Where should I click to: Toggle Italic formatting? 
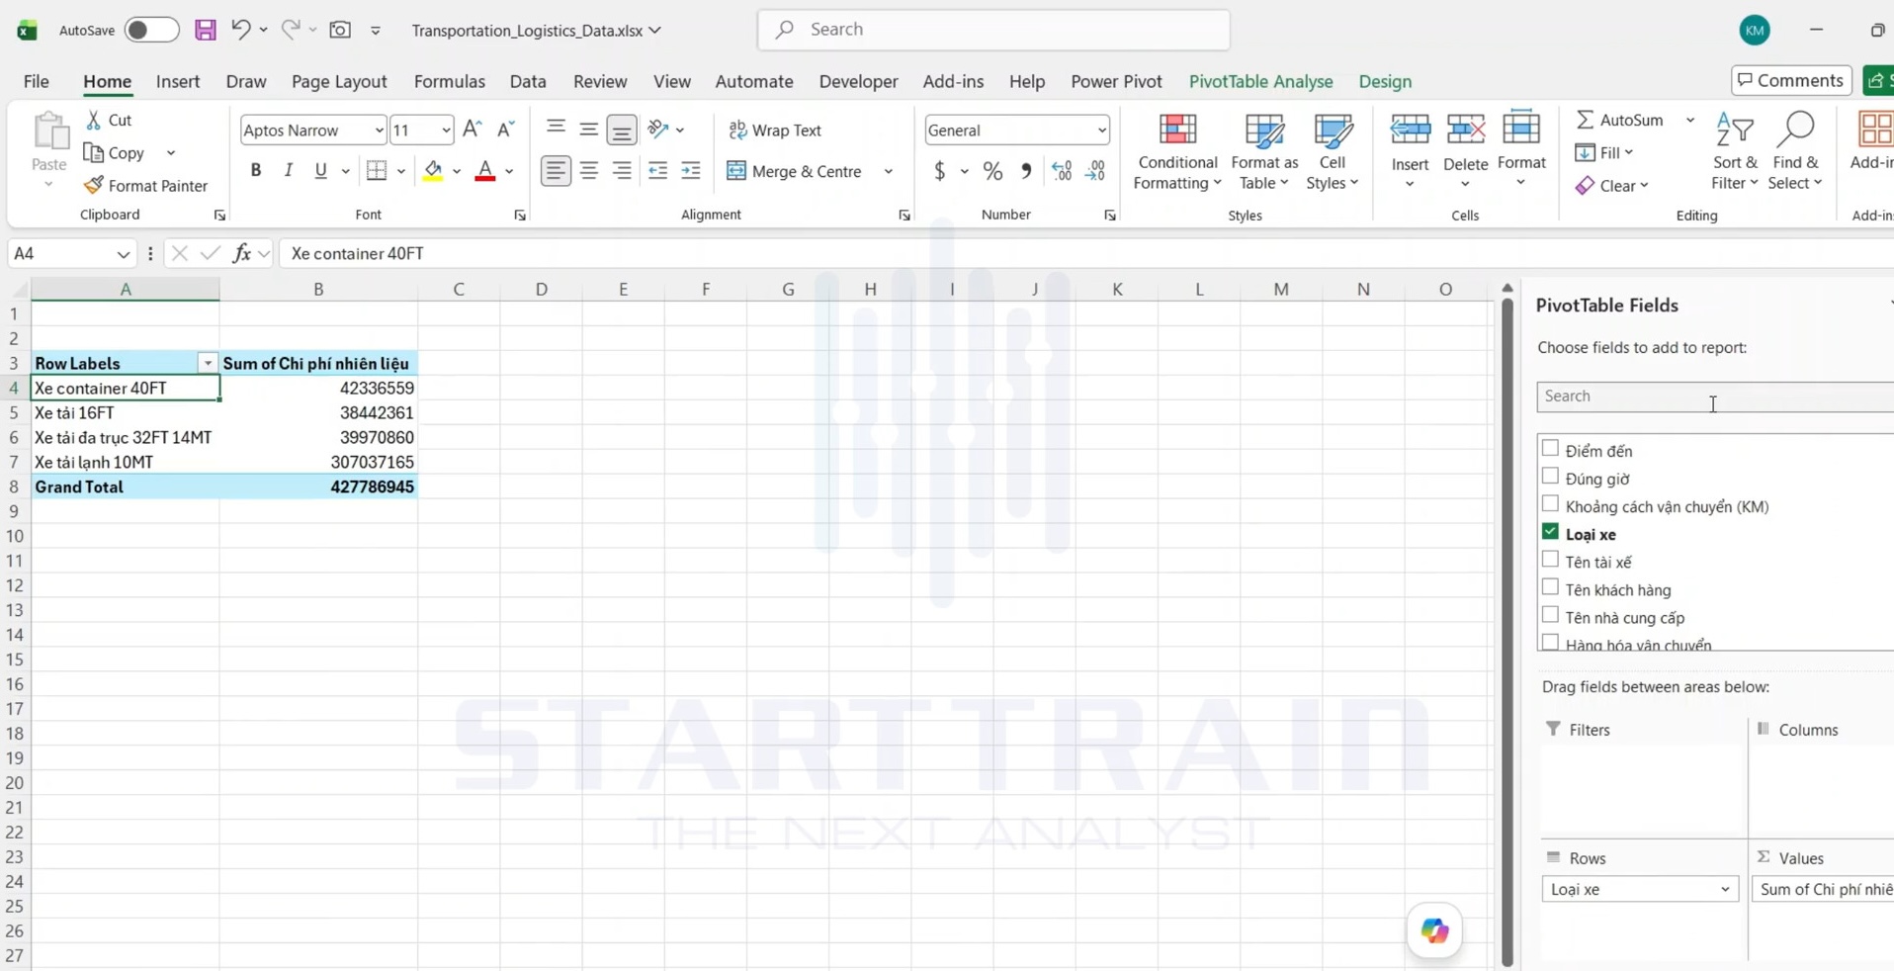(x=288, y=170)
